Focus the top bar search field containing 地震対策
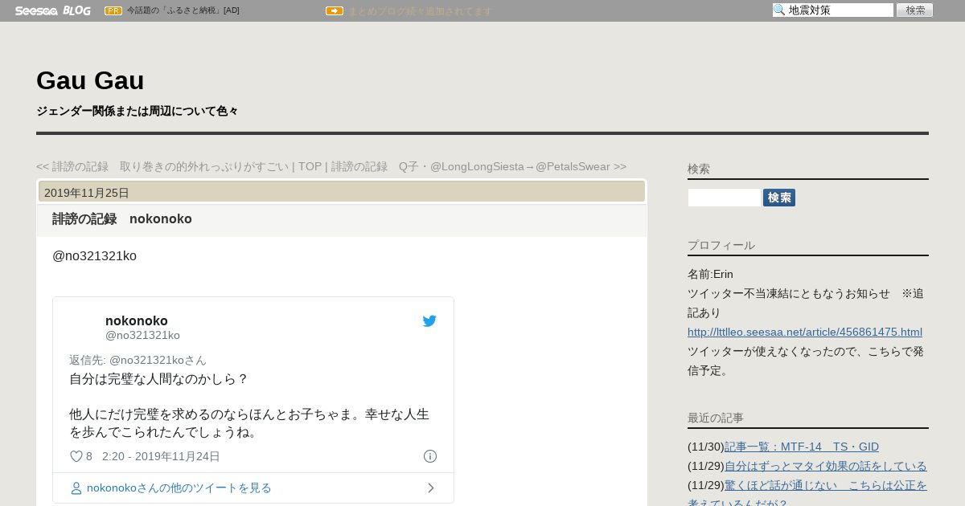The width and height of the screenshot is (965, 506). pos(833,10)
